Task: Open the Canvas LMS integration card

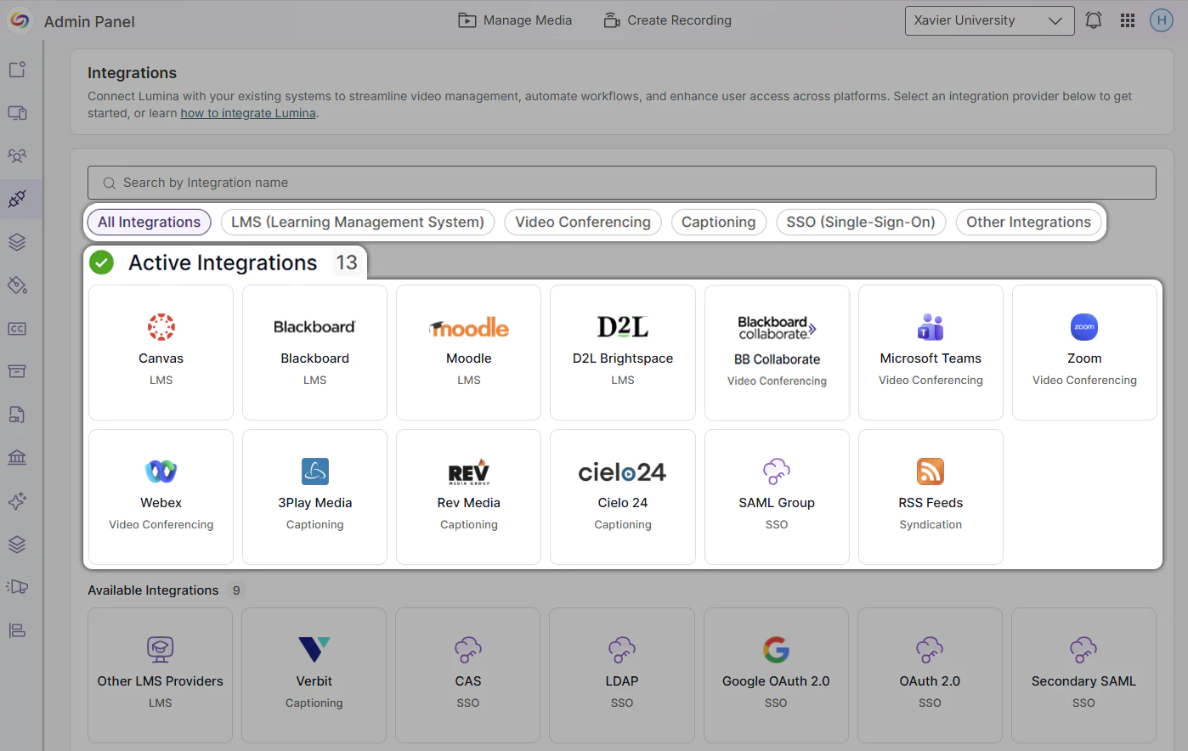Action: 161,353
